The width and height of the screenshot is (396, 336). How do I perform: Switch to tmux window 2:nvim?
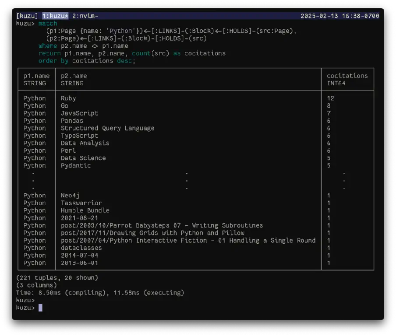pos(85,16)
